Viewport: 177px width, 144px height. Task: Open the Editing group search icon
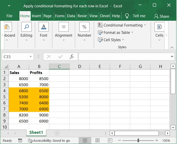tap(26, 27)
